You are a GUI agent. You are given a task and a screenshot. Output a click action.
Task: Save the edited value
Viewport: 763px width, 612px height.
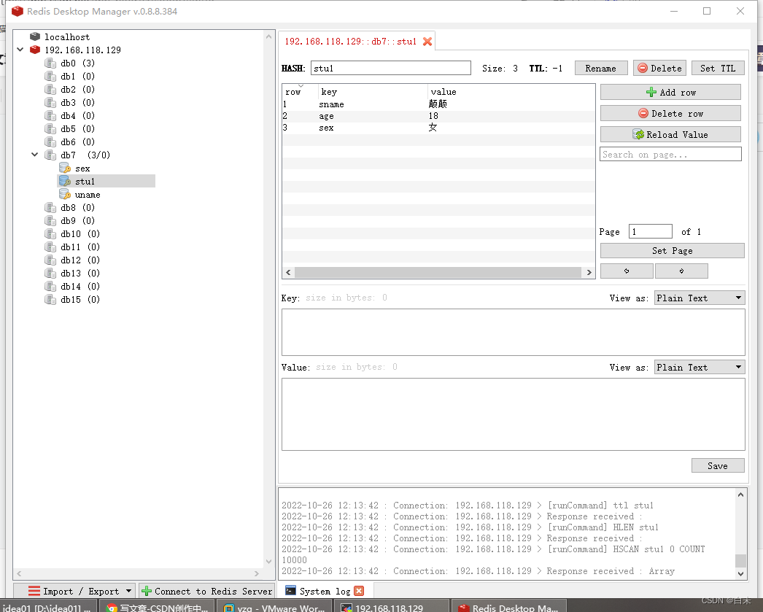(x=718, y=465)
